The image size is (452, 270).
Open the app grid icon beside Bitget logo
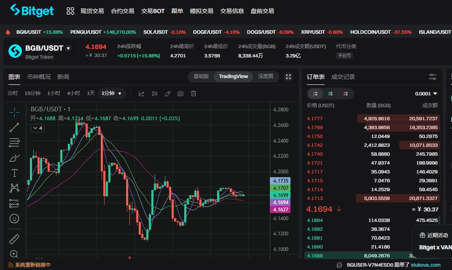point(70,11)
